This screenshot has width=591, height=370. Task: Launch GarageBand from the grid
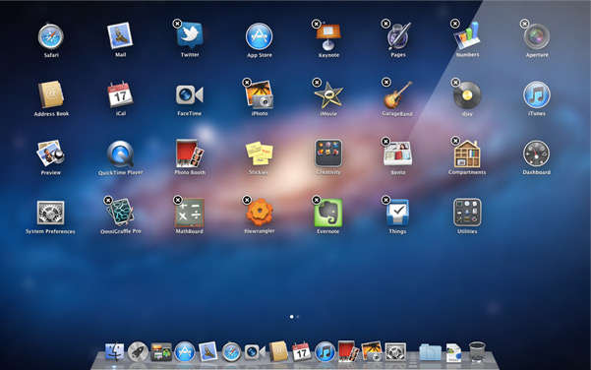pyautogui.click(x=397, y=94)
